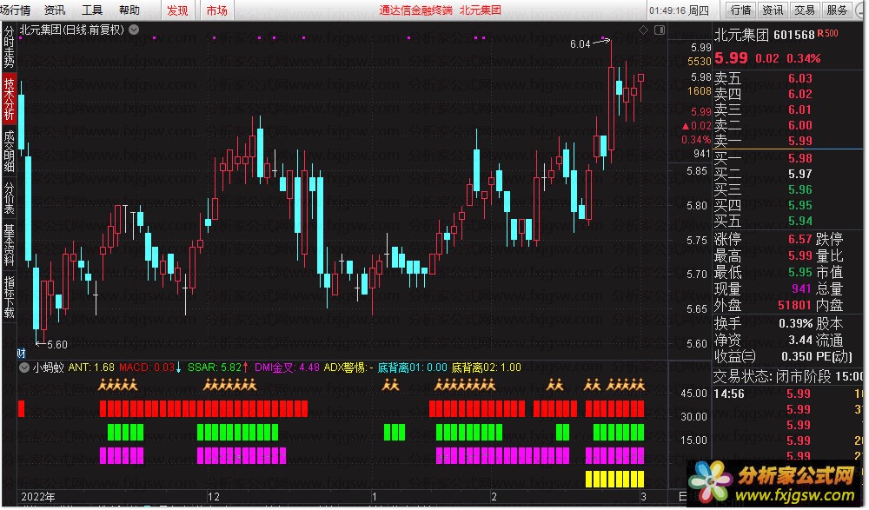Click the 底背离02: 1.00 indicator value
This screenshot has width=869, height=510.
[487, 368]
